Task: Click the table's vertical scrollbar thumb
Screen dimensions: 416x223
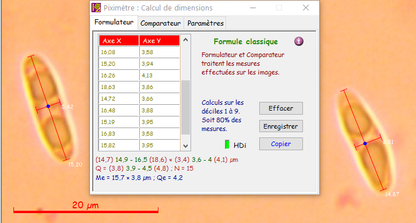Action: 185,107
